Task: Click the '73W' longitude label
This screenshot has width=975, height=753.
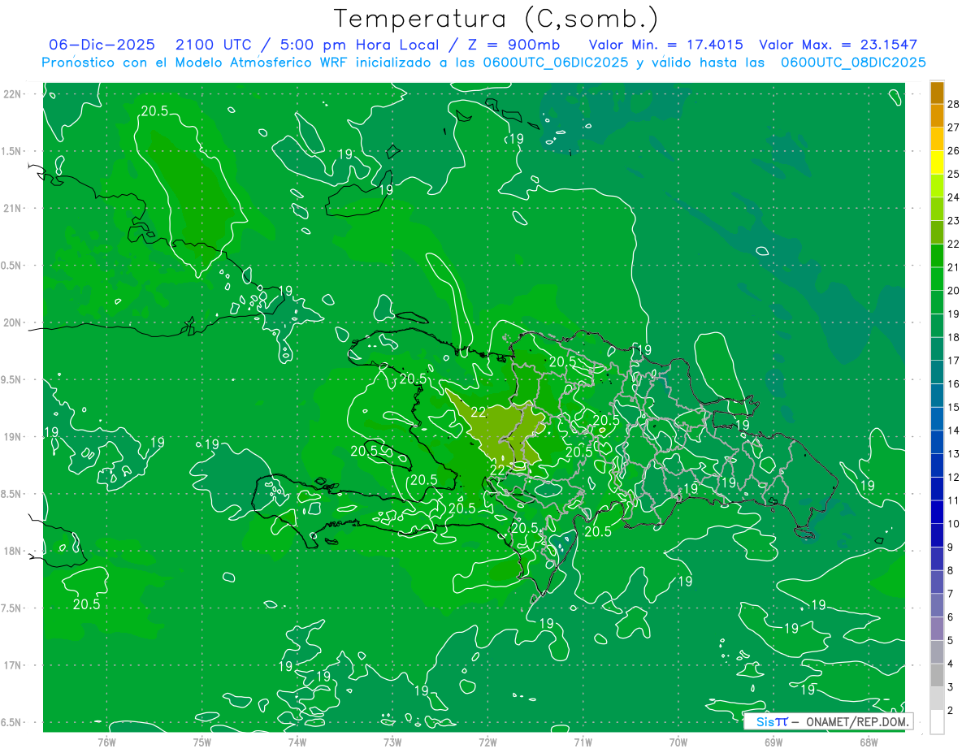Action: point(392,742)
